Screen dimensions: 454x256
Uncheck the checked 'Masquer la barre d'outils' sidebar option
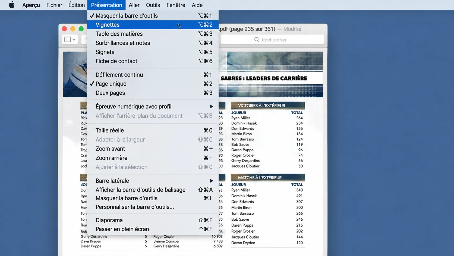153,16
